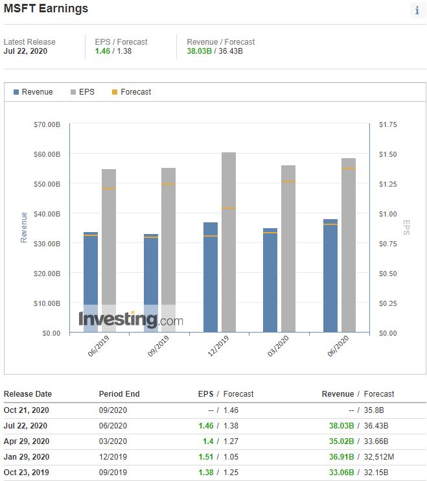Toggle the Revenue legend series
The height and width of the screenshot is (481, 427).
tap(33, 92)
